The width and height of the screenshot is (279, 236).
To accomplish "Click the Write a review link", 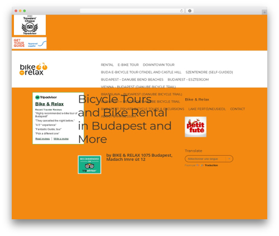I will coord(61,139).
